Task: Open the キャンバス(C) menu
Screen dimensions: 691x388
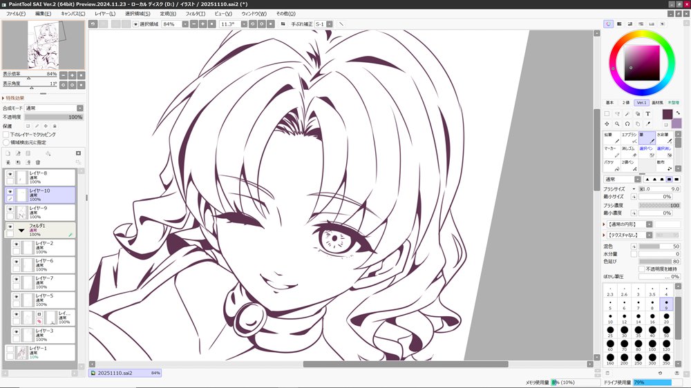Action: 73,14
